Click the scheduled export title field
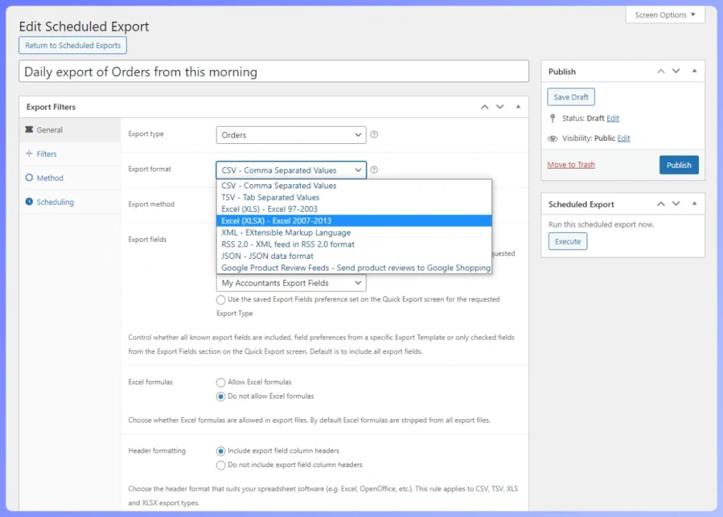Image resolution: width=723 pixels, height=517 pixels. pyautogui.click(x=274, y=71)
